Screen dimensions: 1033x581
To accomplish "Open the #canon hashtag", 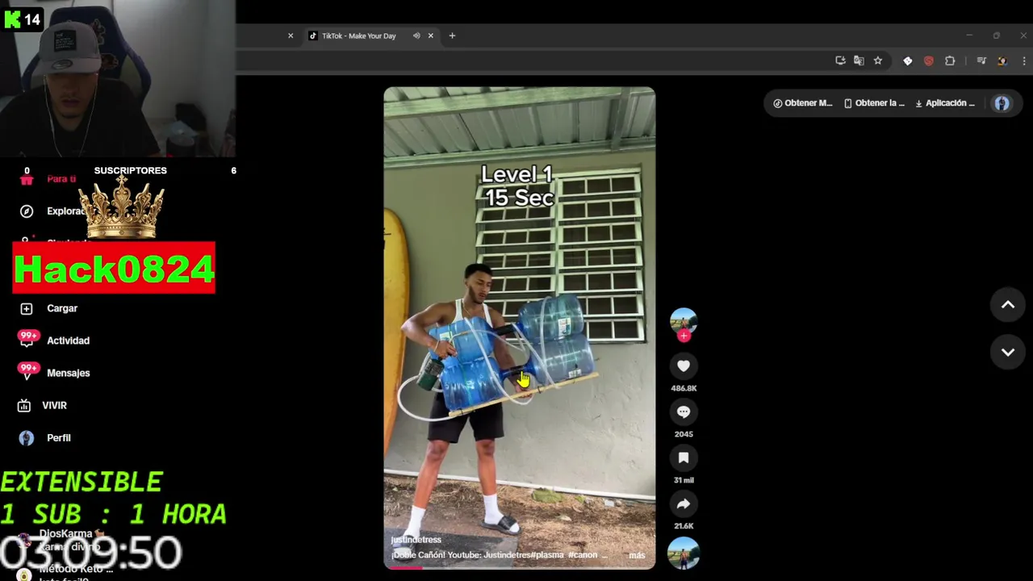I will [583, 555].
